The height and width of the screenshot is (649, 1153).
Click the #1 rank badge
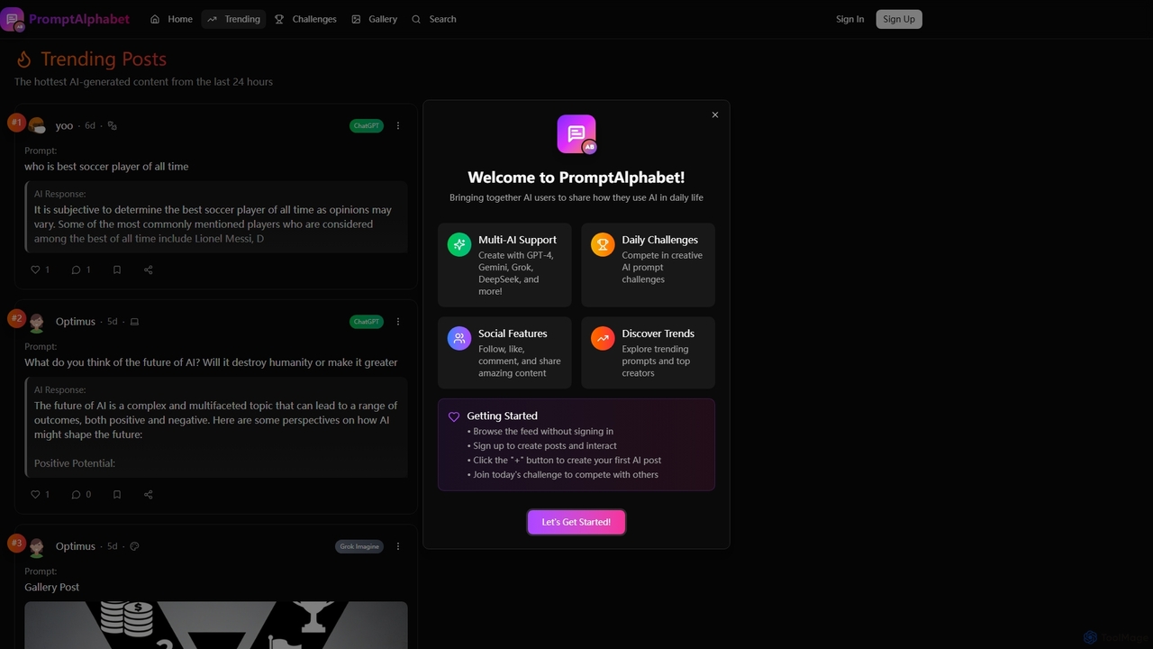[x=16, y=122]
